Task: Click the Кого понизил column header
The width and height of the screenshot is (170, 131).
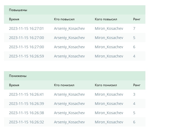Action: pos(106,85)
